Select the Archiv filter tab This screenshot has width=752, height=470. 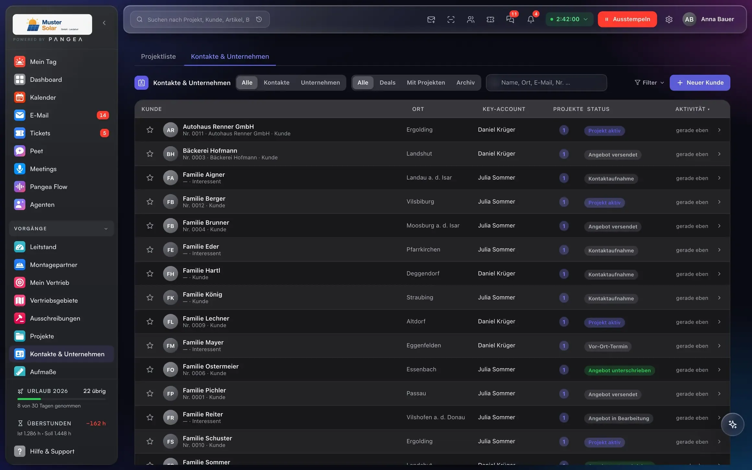click(x=465, y=83)
